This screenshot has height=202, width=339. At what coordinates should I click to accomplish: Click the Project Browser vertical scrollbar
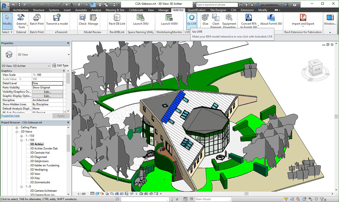pyautogui.click(x=68, y=143)
